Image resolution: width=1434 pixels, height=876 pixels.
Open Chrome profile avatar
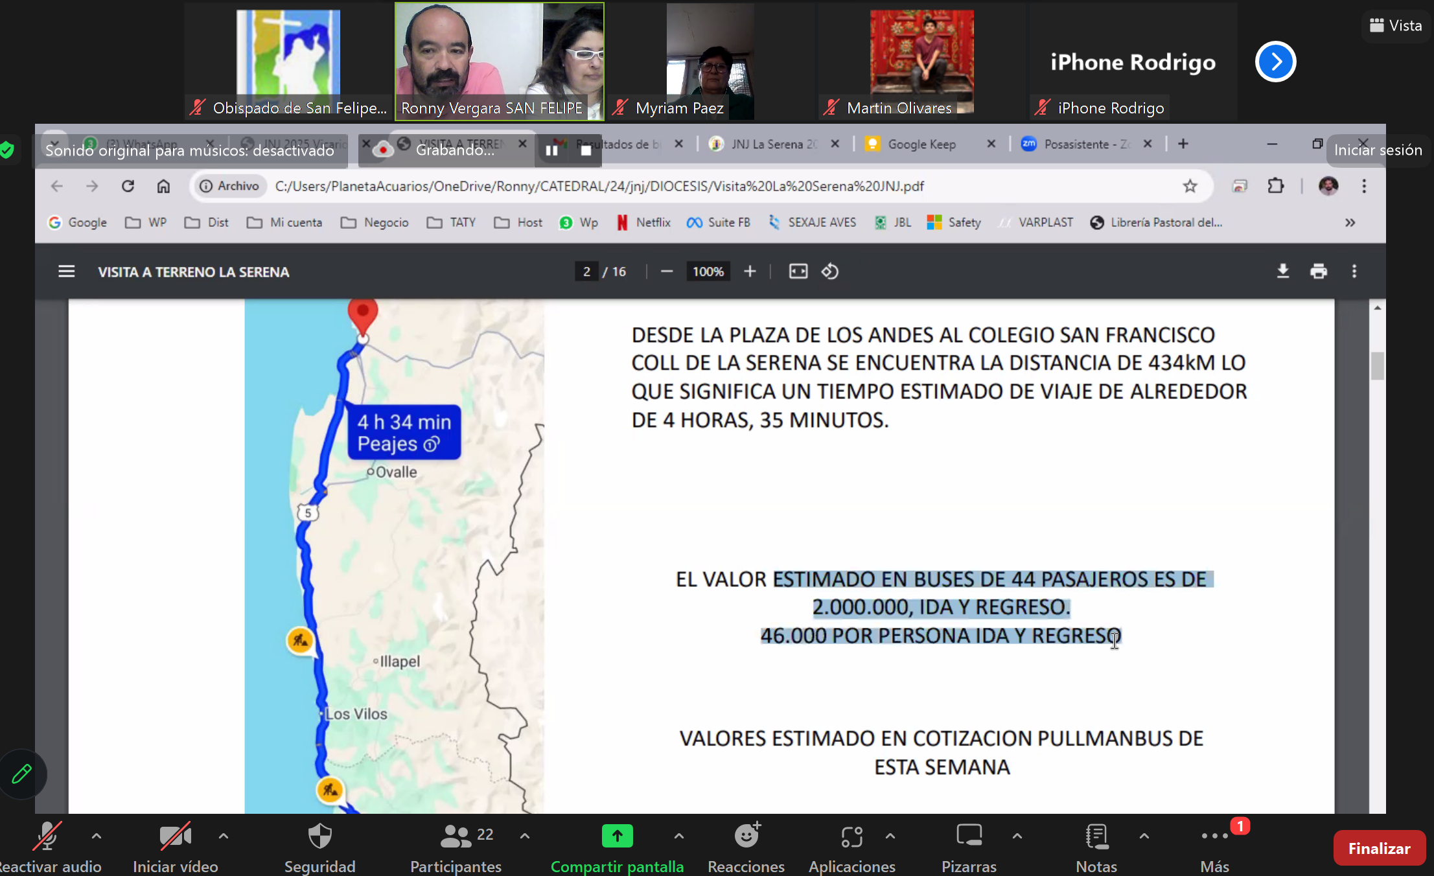1328,187
